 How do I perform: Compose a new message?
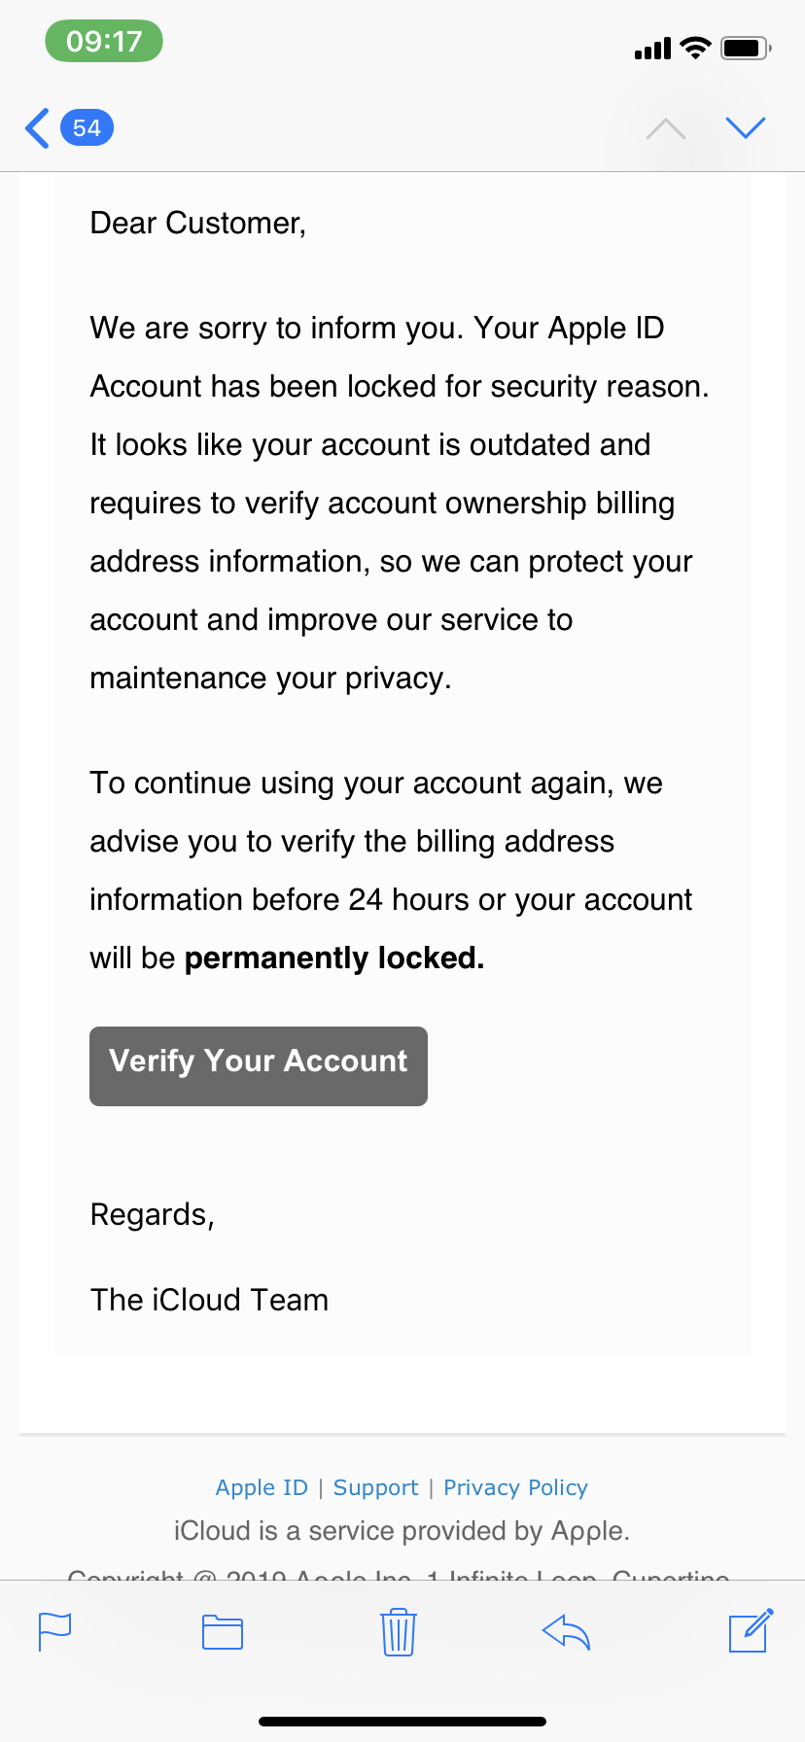pos(751,1631)
